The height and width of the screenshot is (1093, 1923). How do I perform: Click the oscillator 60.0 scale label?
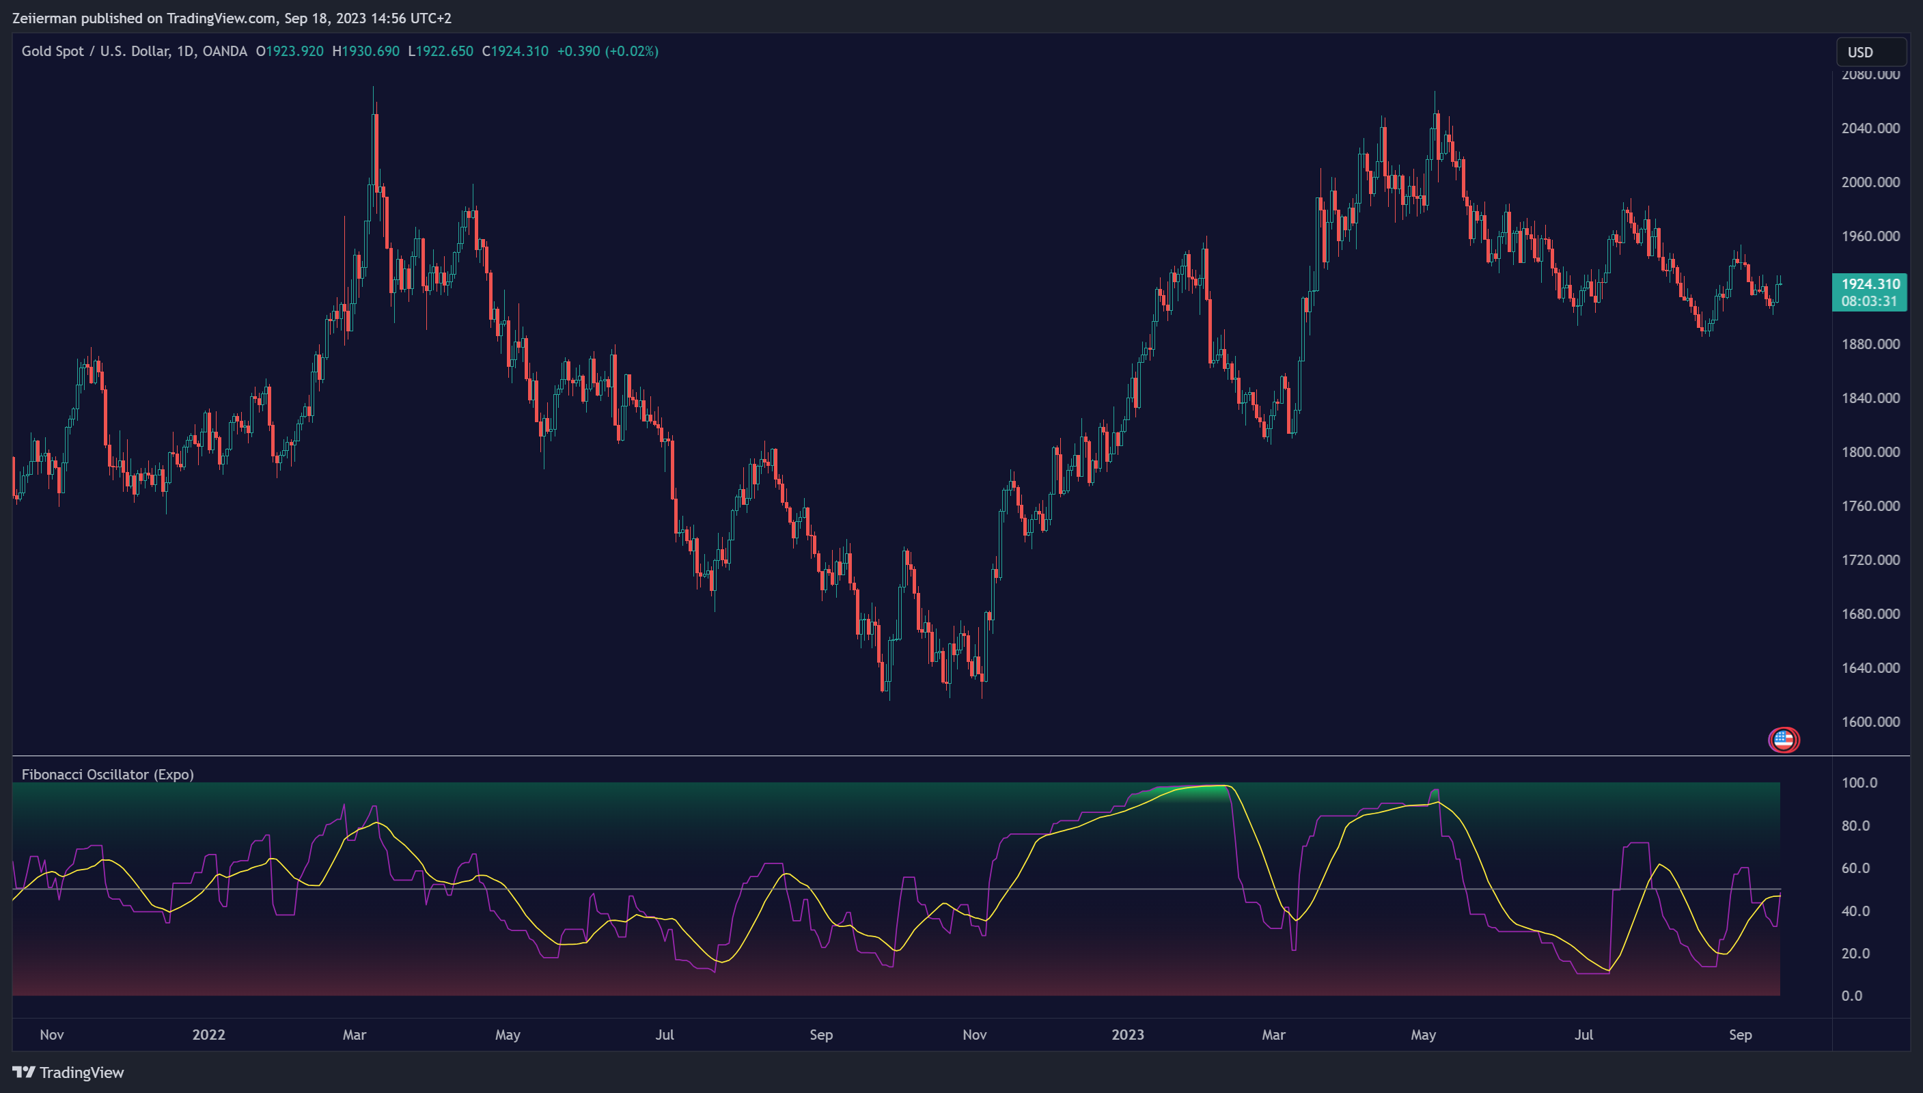[1855, 868]
